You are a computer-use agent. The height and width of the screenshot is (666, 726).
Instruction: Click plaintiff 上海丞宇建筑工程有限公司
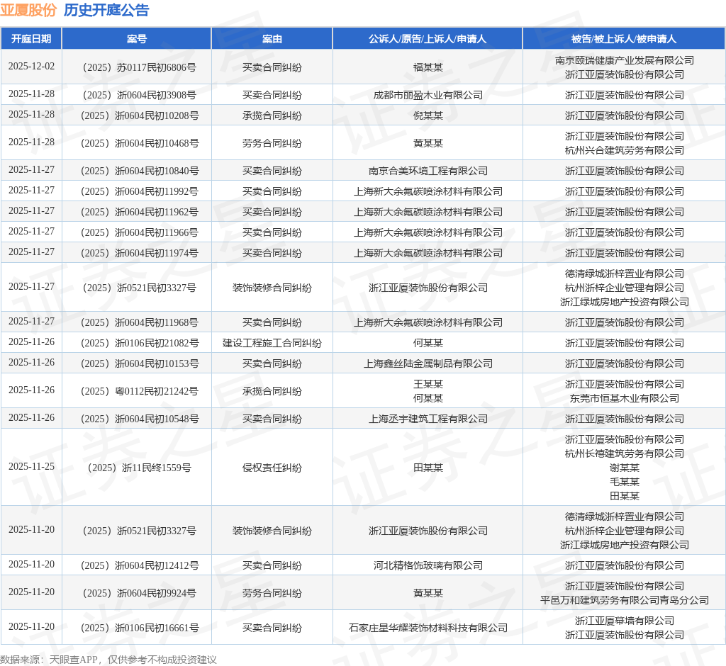(x=428, y=419)
